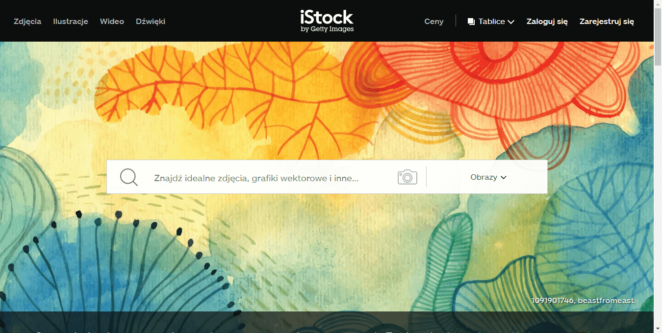
Task: Click the Zarejestruj się button
Action: click(x=607, y=22)
